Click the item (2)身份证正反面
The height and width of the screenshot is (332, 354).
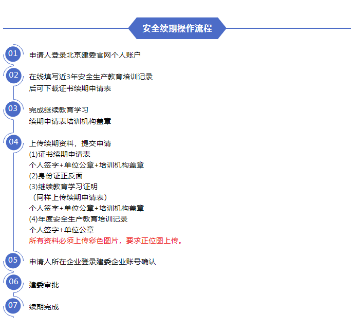[x=56, y=176]
